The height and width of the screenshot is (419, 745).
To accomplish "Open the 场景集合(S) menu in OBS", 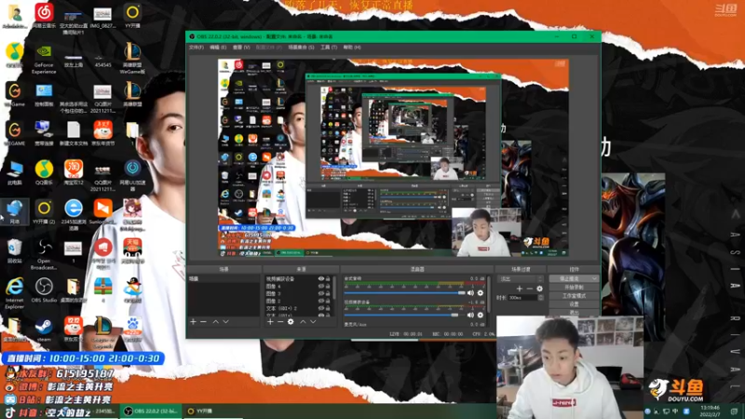I will coord(301,47).
